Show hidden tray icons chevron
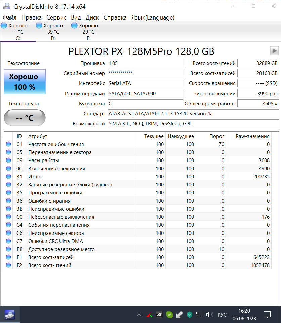Screen dimensions: 281x323 [x=139, y=315]
